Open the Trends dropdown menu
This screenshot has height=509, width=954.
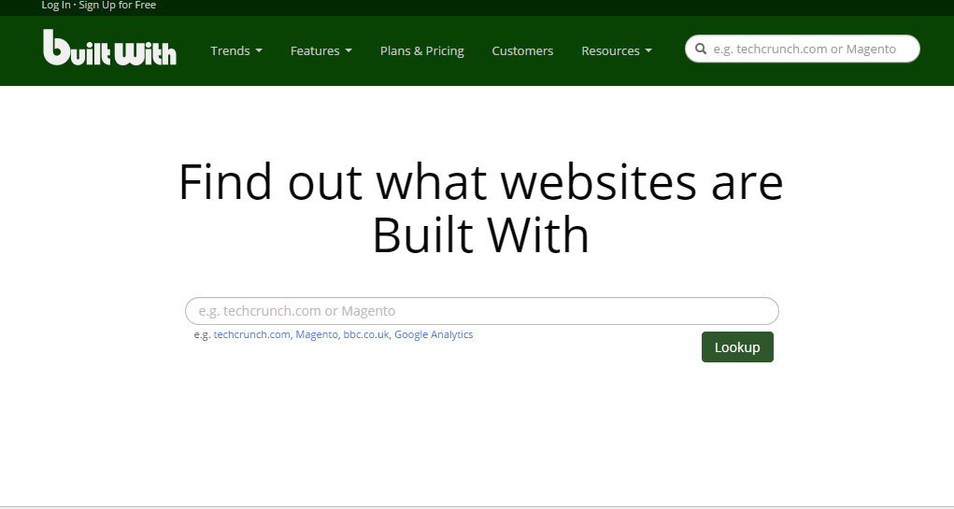(236, 50)
